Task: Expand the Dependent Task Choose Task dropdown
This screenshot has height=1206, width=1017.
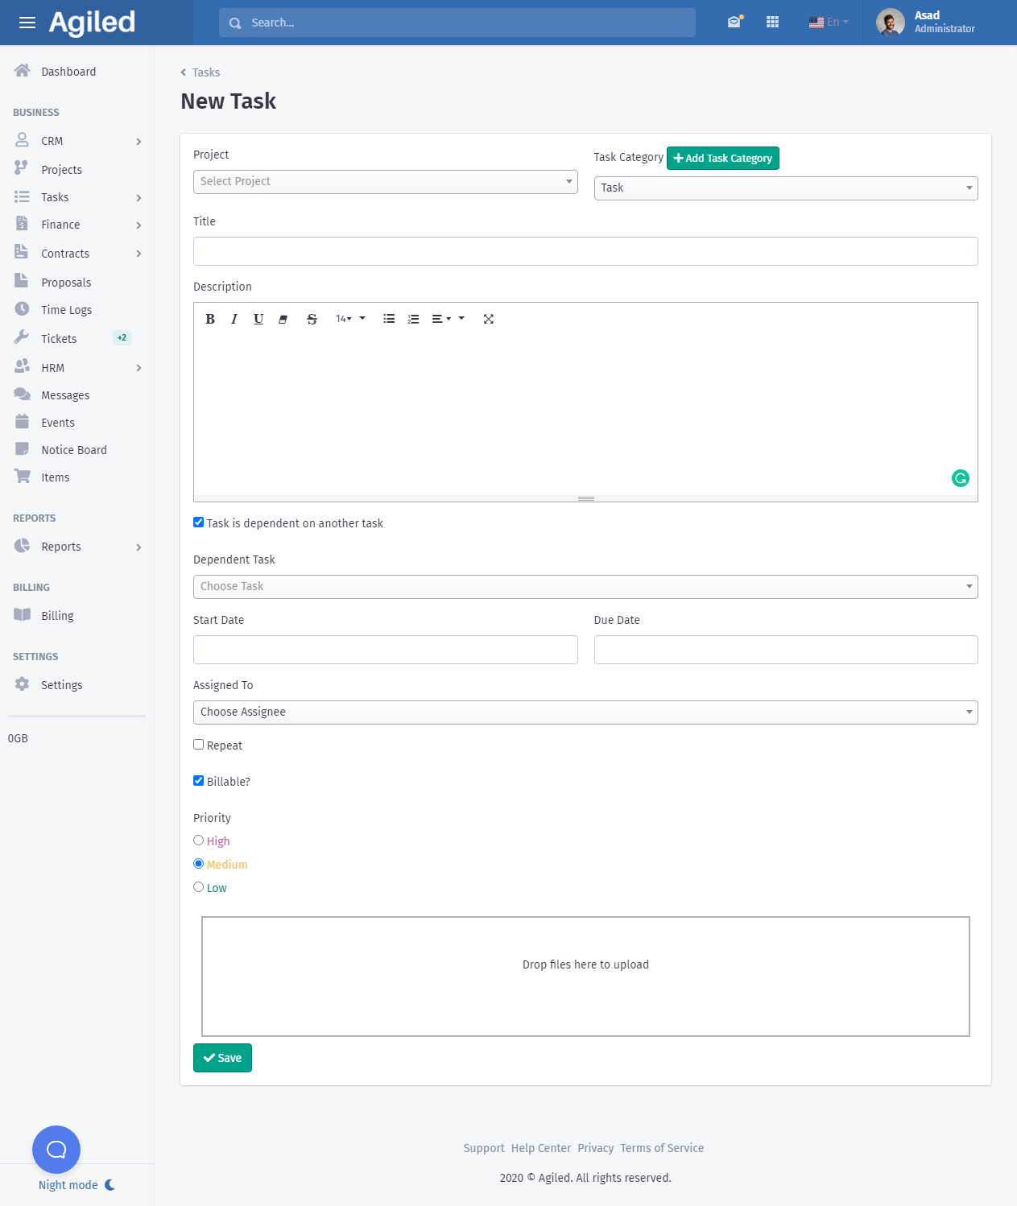Action: pyautogui.click(x=585, y=587)
